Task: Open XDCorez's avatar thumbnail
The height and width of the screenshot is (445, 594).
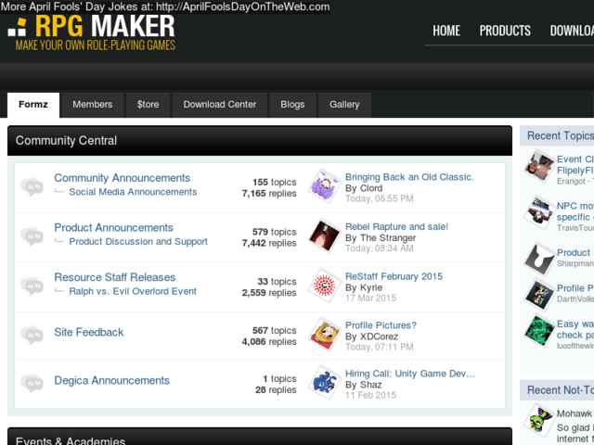Action: pyautogui.click(x=324, y=335)
